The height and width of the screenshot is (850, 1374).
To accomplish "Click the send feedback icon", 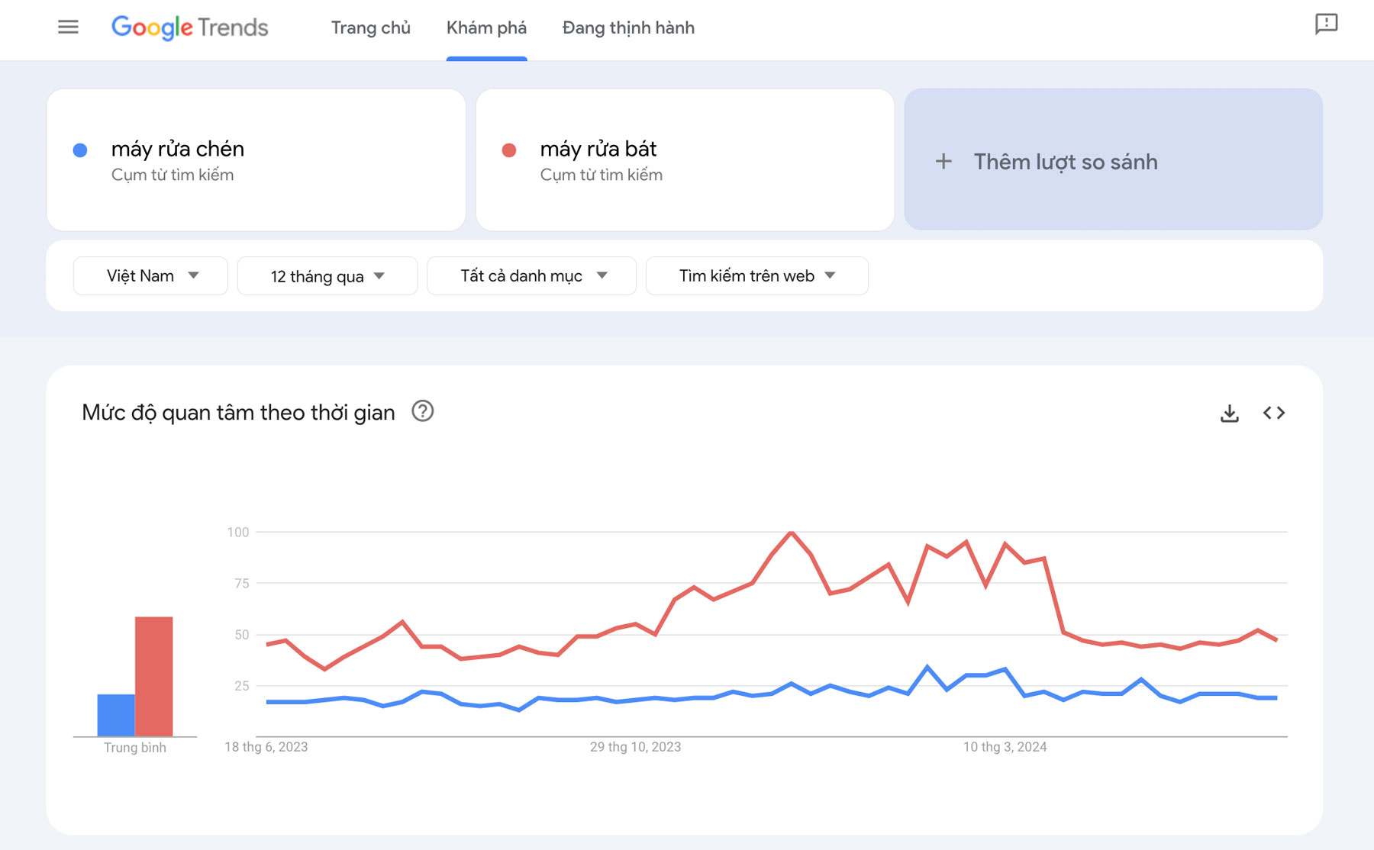I will point(1326,24).
